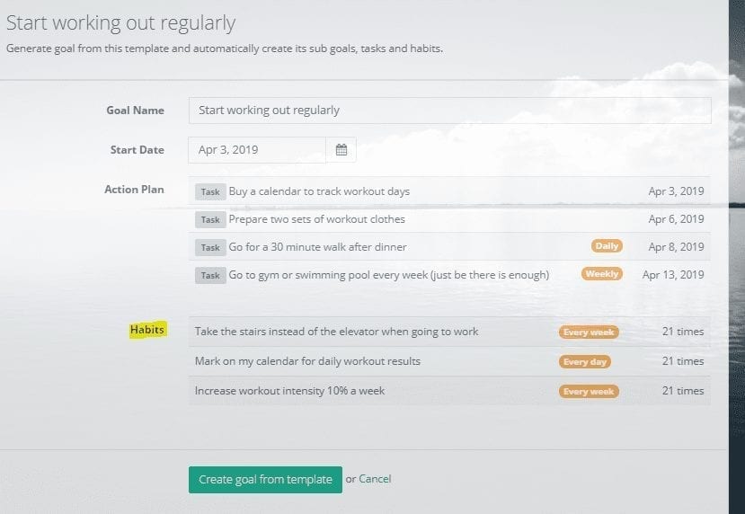Click the highlighted Habits label
Viewport: 745px width, 514px height.
(147, 329)
